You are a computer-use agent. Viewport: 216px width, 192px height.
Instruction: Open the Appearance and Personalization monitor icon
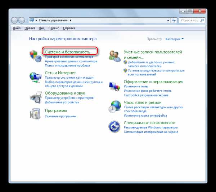pyautogui.click(x=114, y=87)
